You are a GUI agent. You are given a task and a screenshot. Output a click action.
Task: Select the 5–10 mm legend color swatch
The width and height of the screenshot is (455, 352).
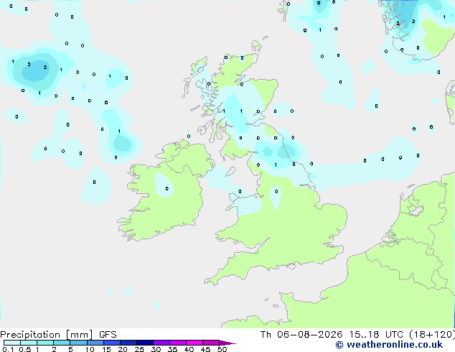pos(78,343)
